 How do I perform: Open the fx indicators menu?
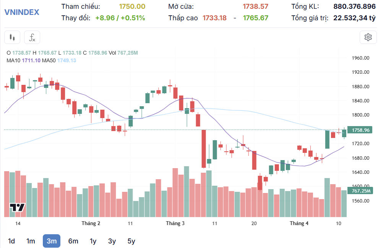[32, 37]
